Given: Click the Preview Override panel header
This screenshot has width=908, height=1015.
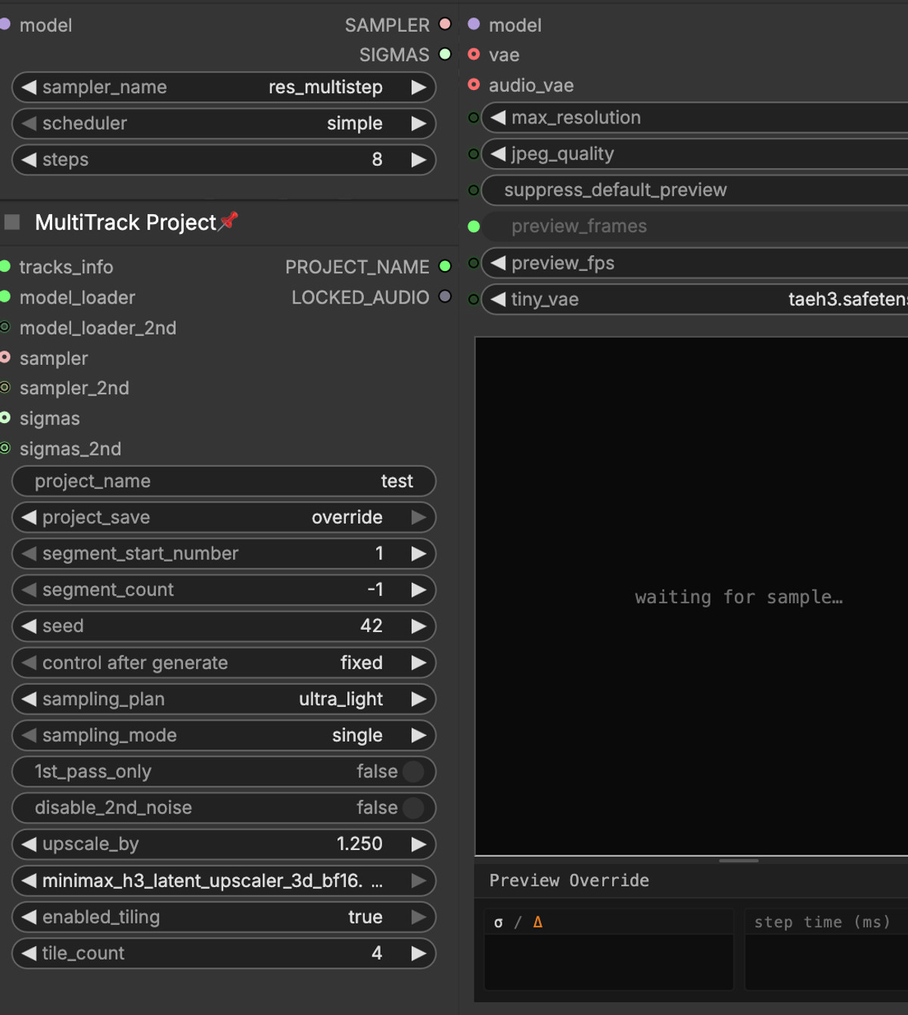Looking at the screenshot, I should [x=569, y=880].
